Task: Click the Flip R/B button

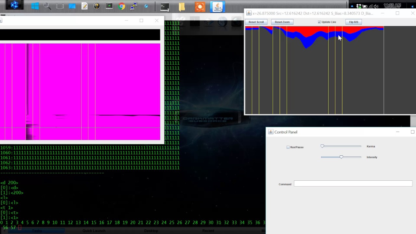Action: pyautogui.click(x=353, y=22)
